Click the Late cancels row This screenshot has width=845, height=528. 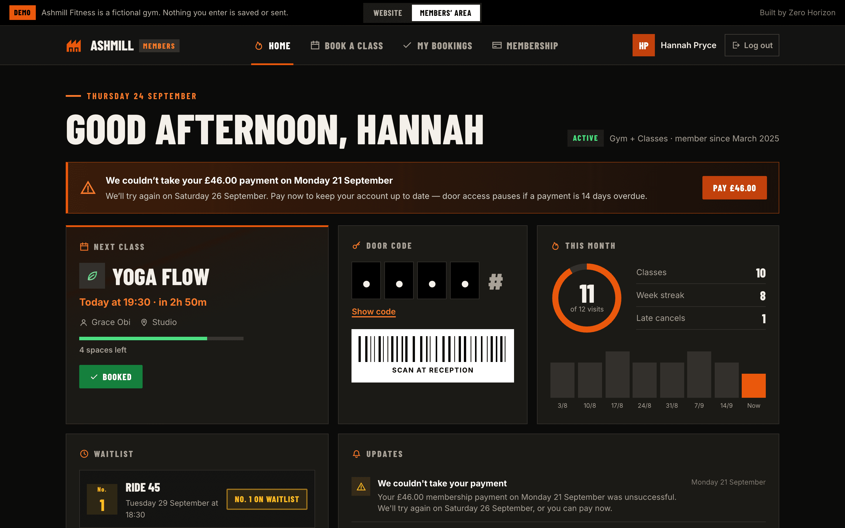click(701, 318)
